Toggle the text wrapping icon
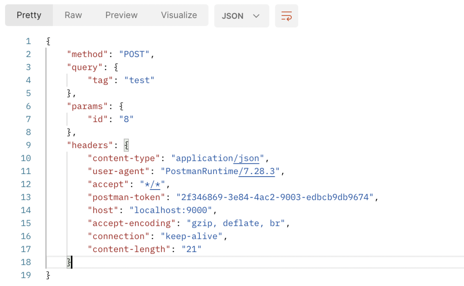 286,15
